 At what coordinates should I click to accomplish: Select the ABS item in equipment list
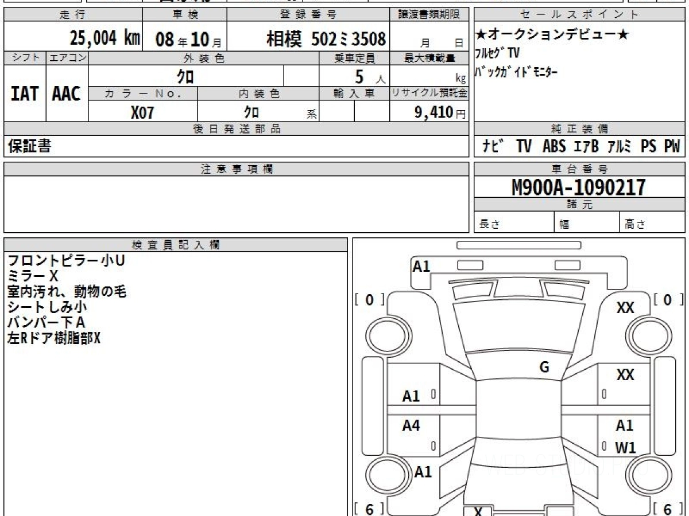click(553, 147)
